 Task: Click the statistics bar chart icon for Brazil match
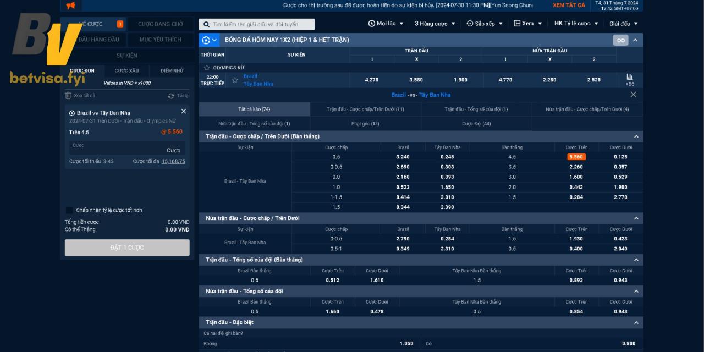pyautogui.click(x=629, y=77)
